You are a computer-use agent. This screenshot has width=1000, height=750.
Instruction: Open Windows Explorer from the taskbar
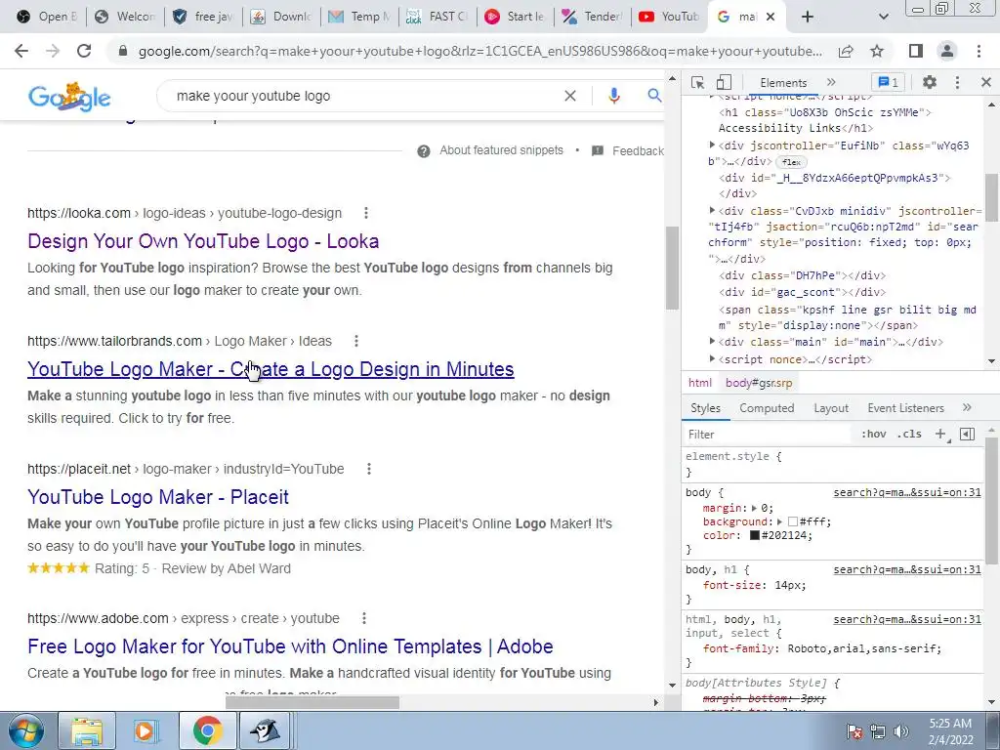point(87,730)
